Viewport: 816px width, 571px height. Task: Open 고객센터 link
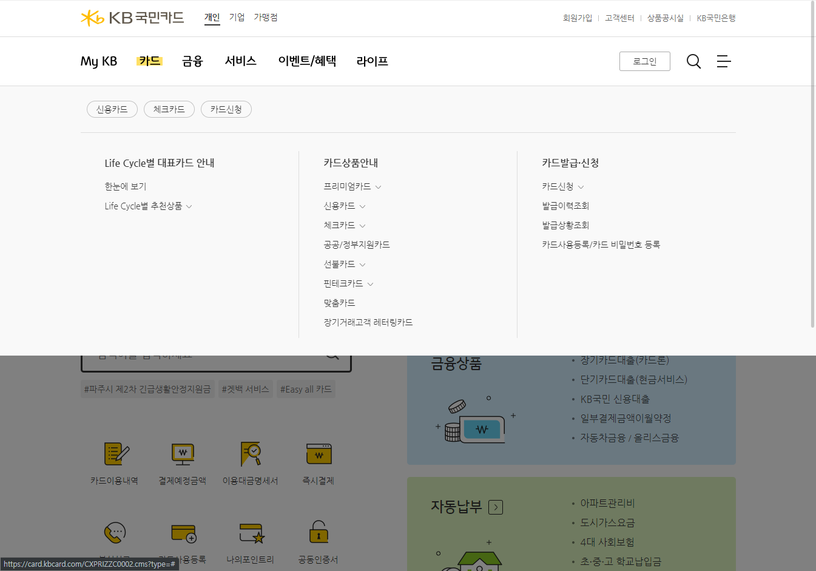(x=619, y=18)
